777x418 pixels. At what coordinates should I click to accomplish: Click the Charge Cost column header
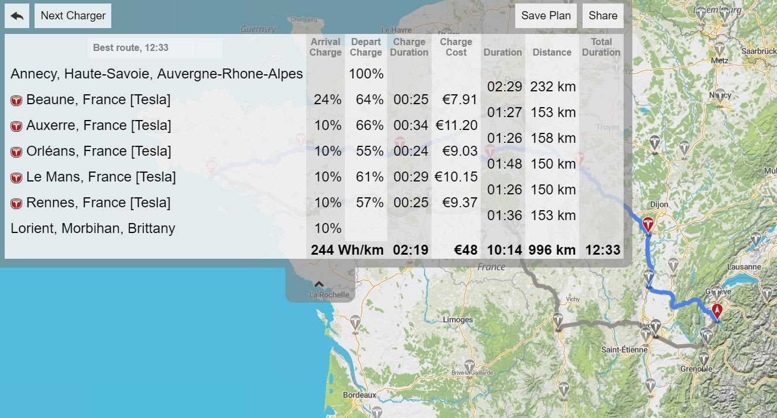coord(456,47)
